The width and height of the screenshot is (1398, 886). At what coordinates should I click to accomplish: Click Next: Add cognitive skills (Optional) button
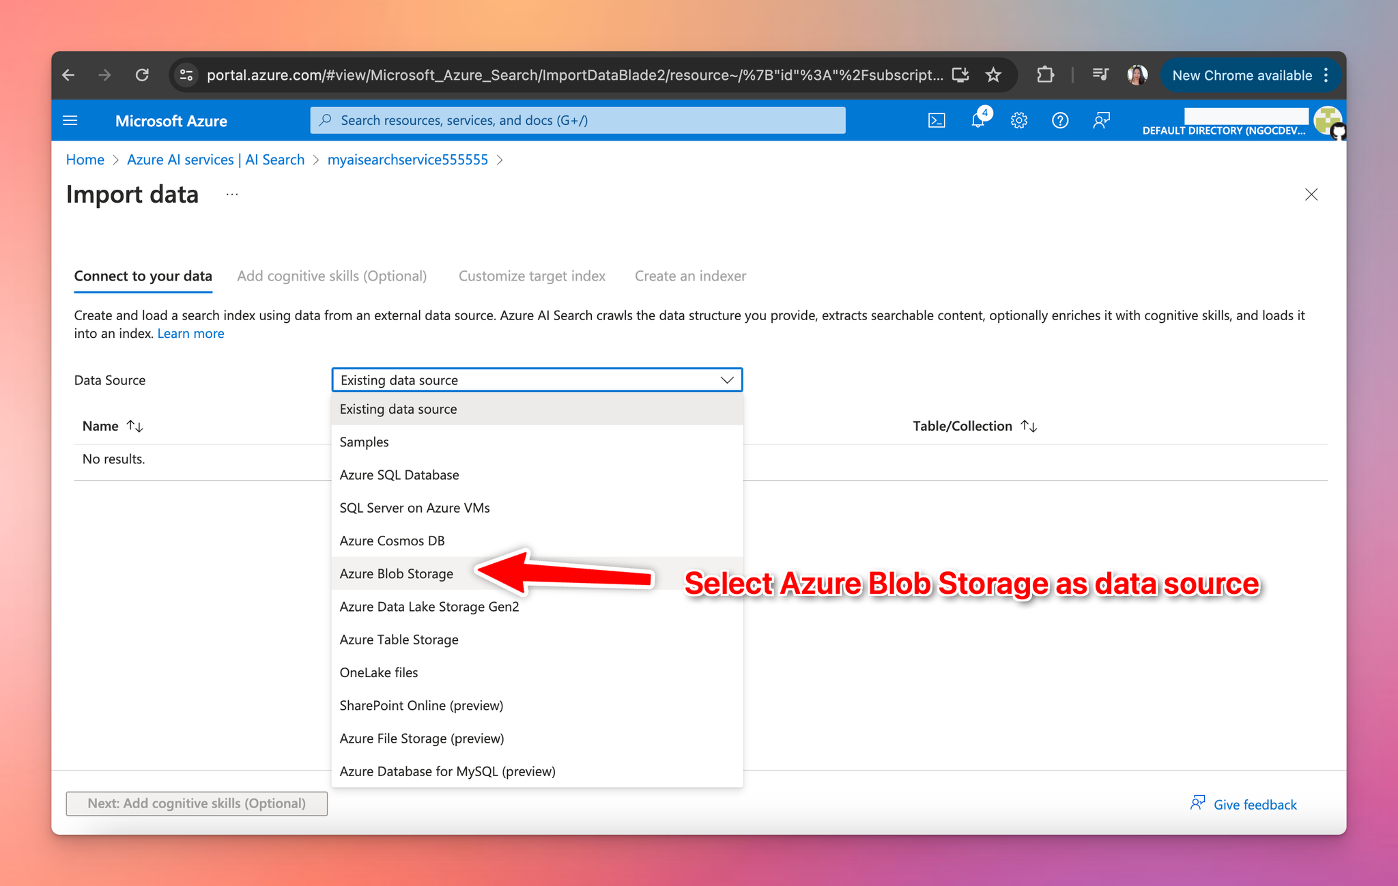(x=197, y=803)
